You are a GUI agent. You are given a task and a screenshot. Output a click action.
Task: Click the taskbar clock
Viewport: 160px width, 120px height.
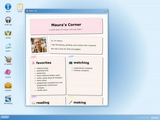(x=154, y=118)
